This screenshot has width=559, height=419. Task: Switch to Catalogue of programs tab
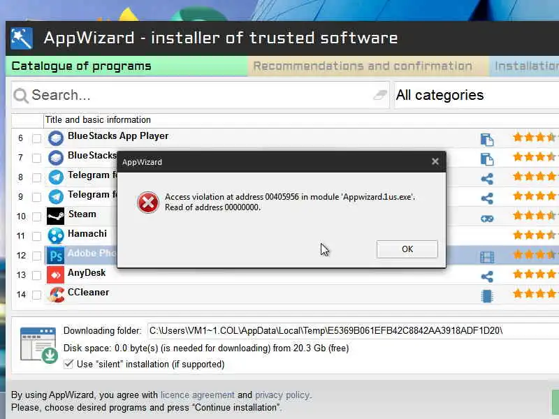click(x=126, y=66)
